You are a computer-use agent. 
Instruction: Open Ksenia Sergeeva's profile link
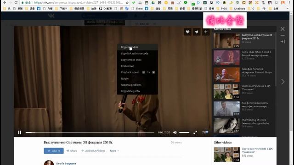(66, 164)
